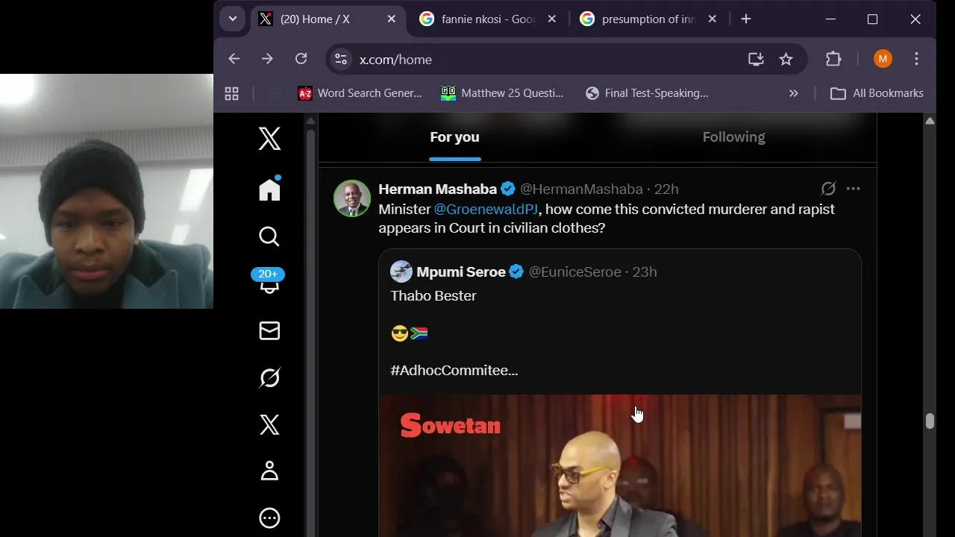This screenshot has height=537, width=955.
Task: Open Premium X icon in sidebar
Action: pos(269,424)
